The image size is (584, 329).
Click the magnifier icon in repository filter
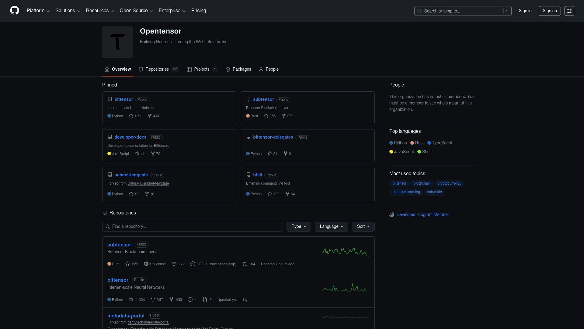[x=107, y=227]
